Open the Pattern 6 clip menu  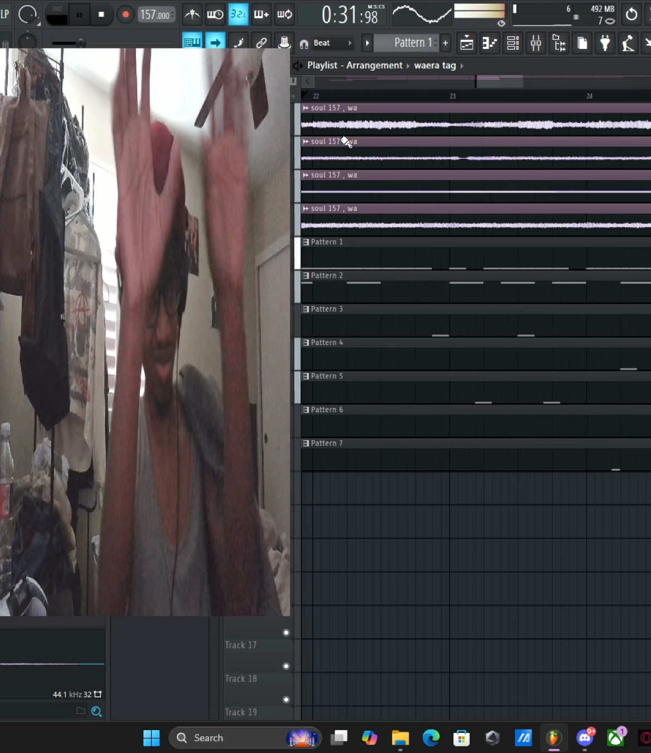pyautogui.click(x=305, y=410)
